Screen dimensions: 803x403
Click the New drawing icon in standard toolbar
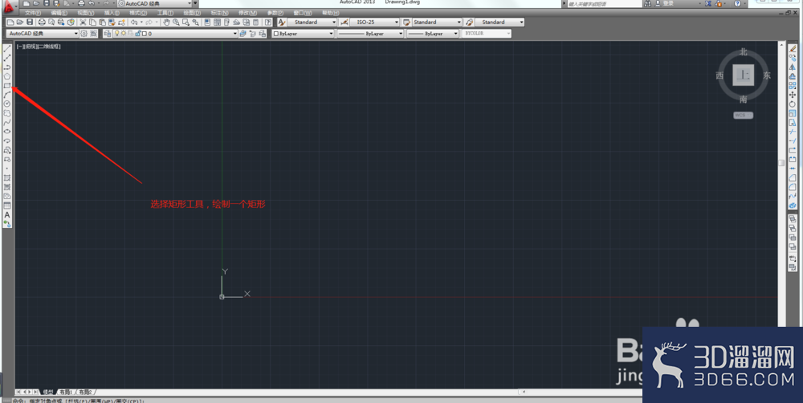tap(10, 22)
